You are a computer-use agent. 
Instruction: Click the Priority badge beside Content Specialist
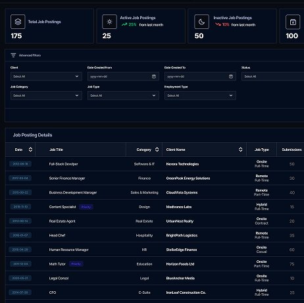86,207
